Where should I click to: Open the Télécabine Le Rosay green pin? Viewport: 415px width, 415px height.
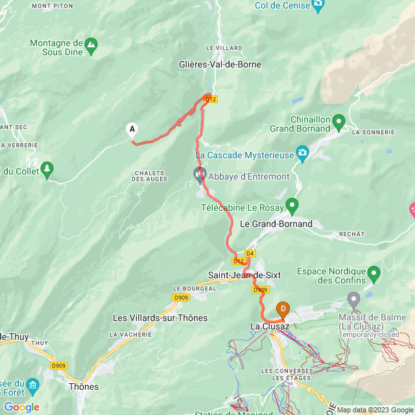pyautogui.click(x=292, y=207)
